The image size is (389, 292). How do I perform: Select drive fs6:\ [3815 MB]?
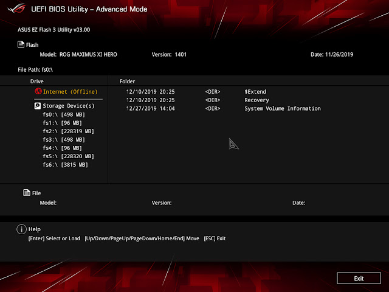[x=65, y=165]
